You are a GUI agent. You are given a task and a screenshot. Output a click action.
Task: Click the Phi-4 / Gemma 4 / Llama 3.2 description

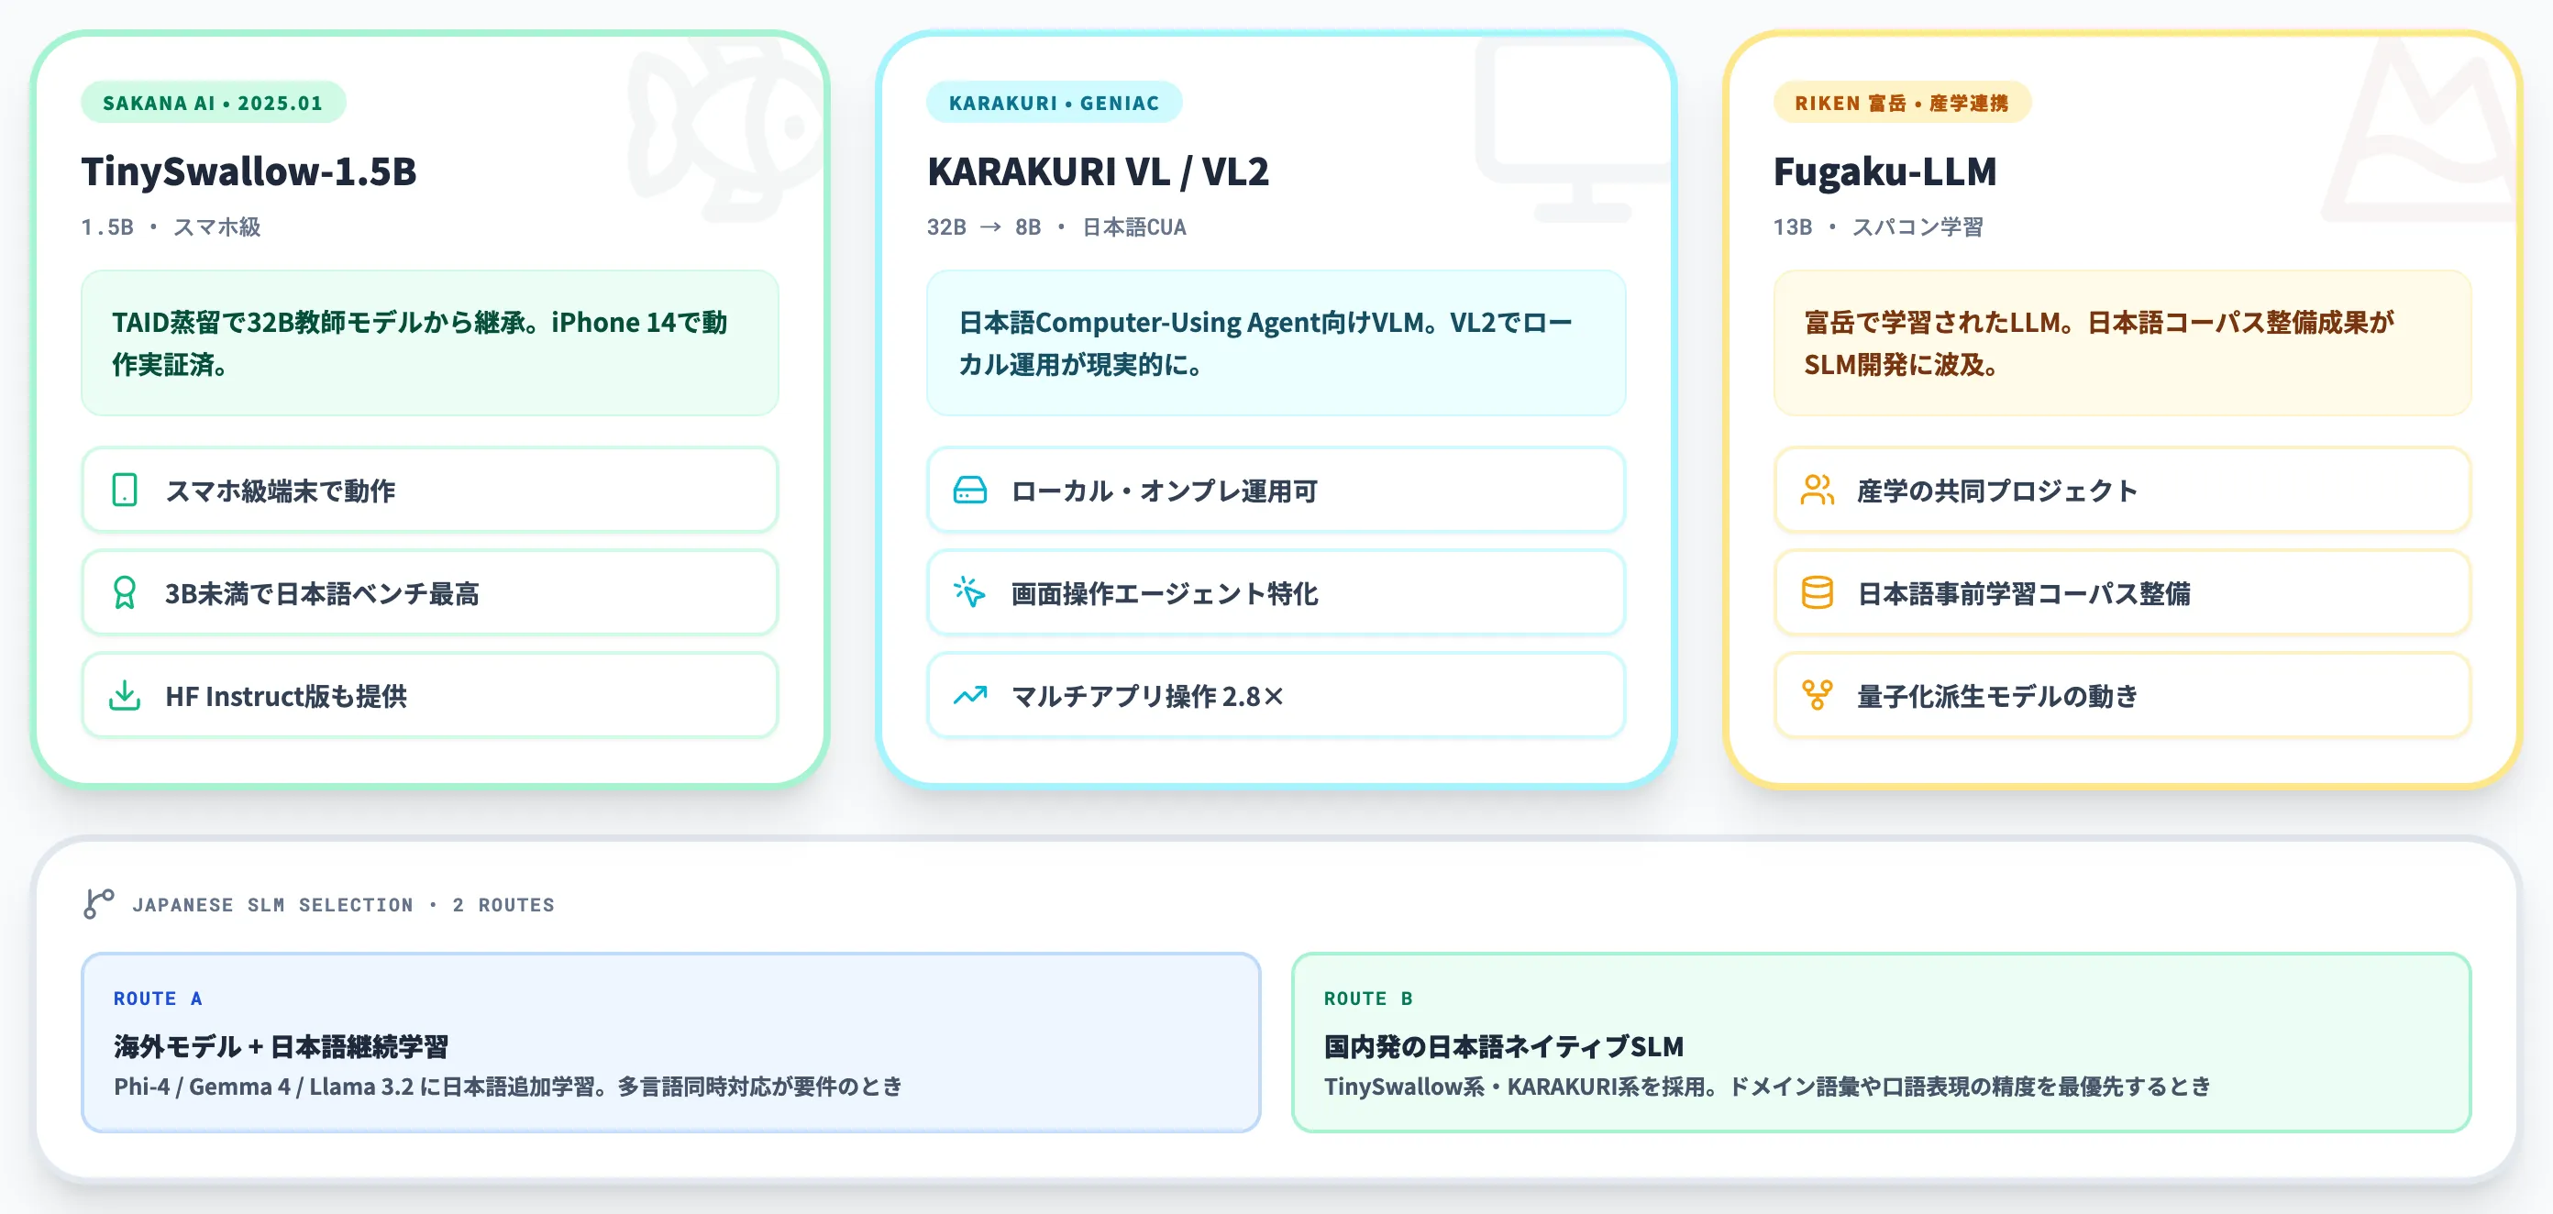(x=508, y=1087)
